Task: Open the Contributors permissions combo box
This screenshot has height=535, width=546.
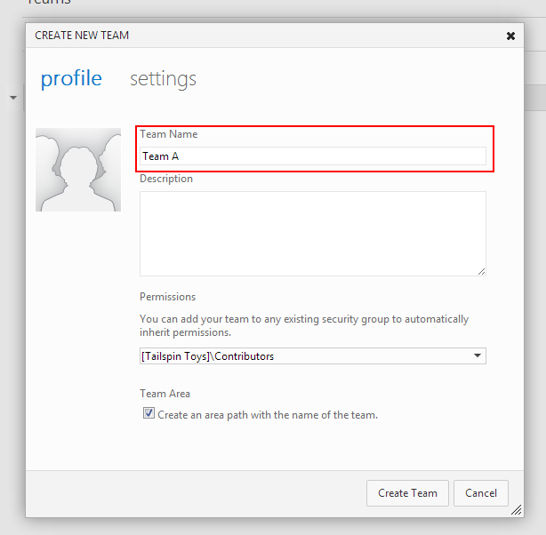Action: 302,356
